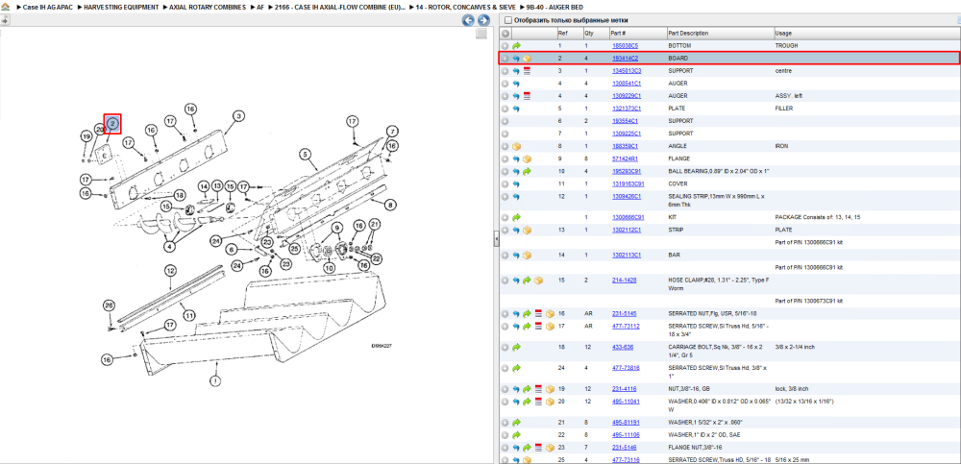Go to the catalog home icon
Screen dimensions: 961x464
coord(6,7)
